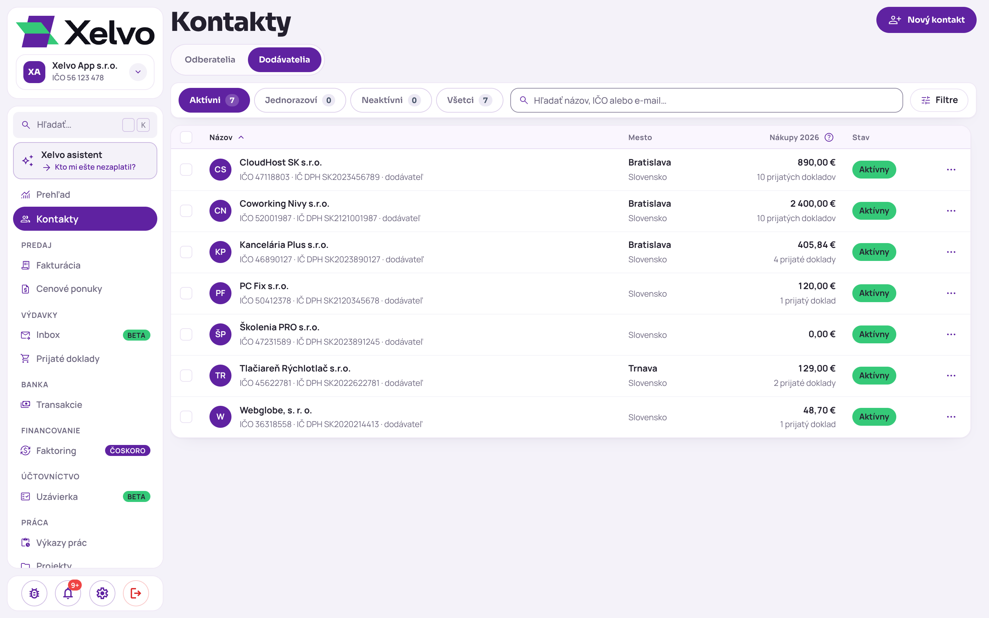Click the help icon next to Nákupy 2026

click(x=829, y=137)
